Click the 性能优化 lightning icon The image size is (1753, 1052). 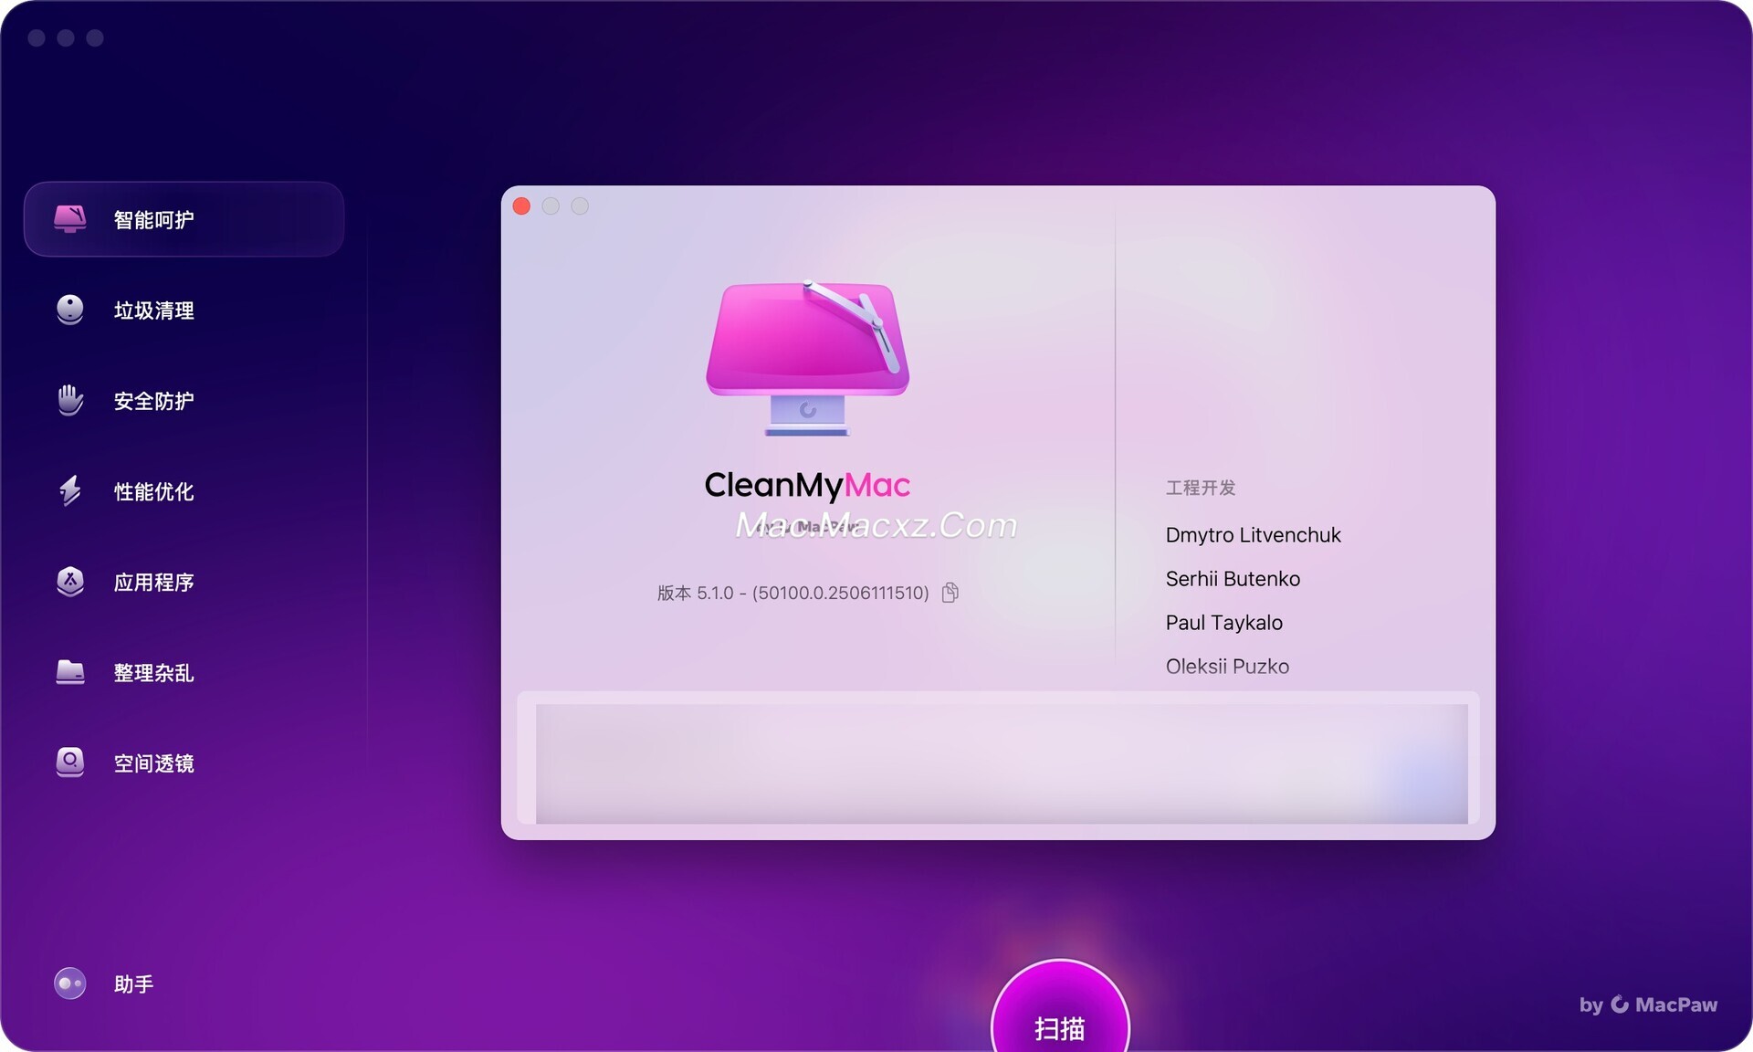point(70,490)
